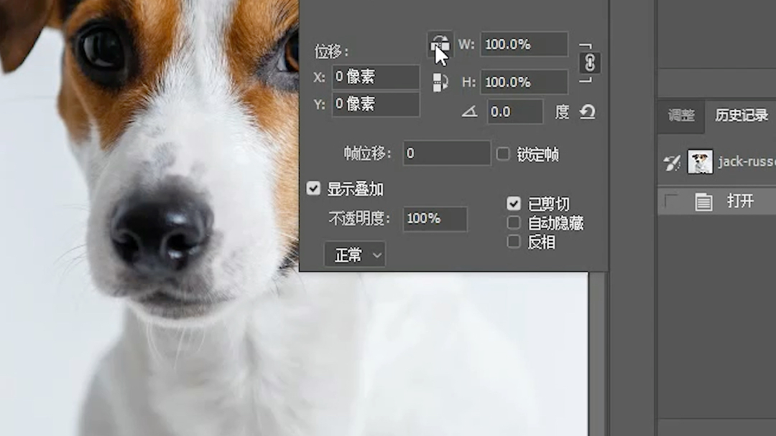
Task: Click the W percentage input field
Action: click(x=523, y=44)
